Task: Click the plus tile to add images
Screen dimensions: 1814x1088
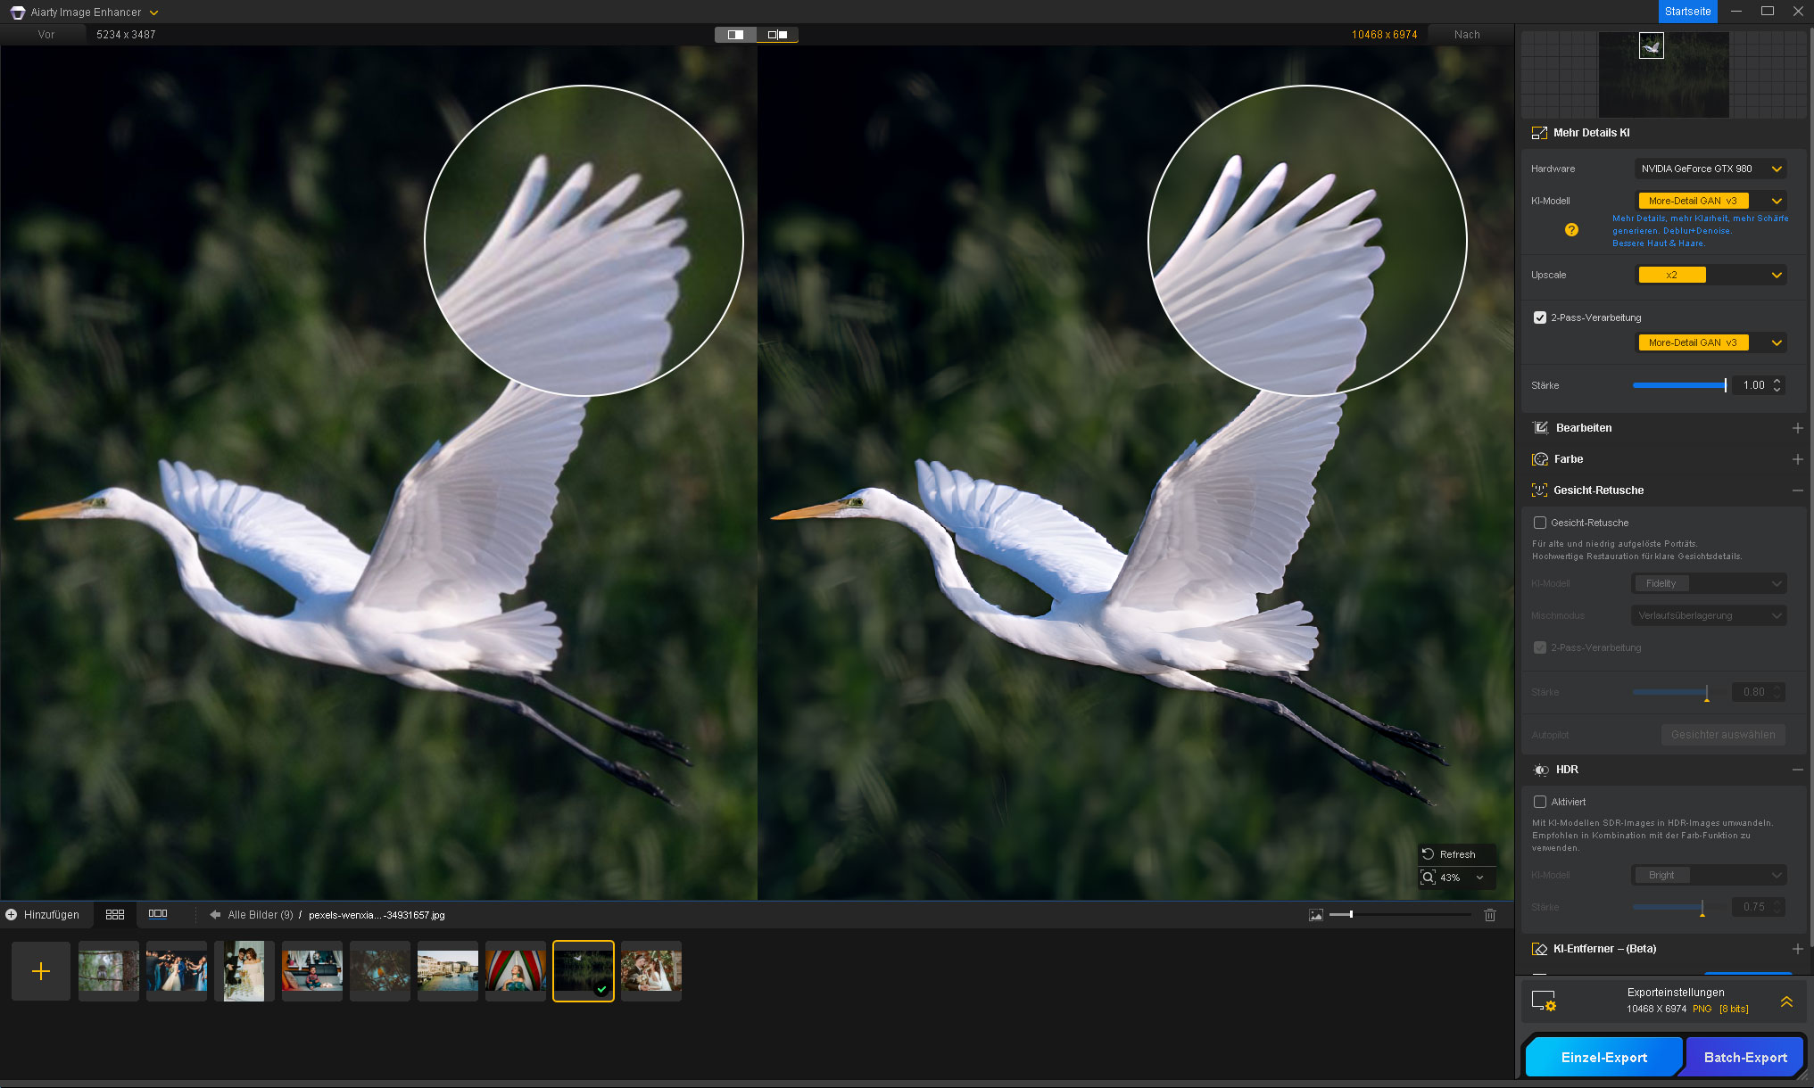Action: pyautogui.click(x=41, y=971)
